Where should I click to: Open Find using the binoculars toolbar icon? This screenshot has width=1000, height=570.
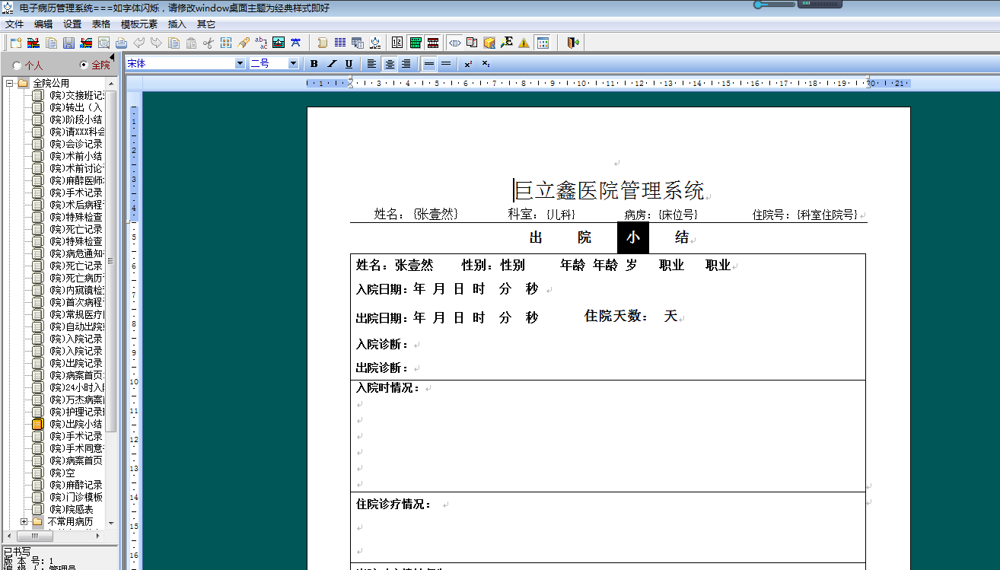click(x=295, y=43)
